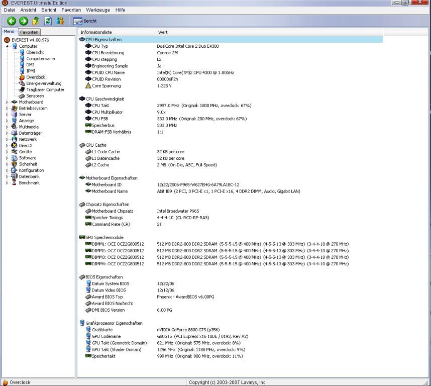Open the Datei menu

point(10,10)
